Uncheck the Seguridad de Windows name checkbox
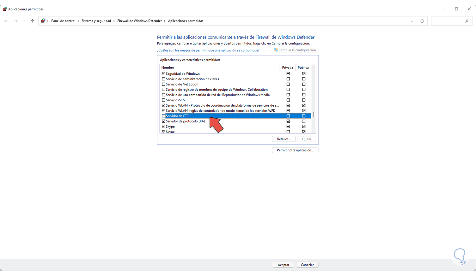Image resolution: width=476 pixels, height=276 pixels. point(163,74)
